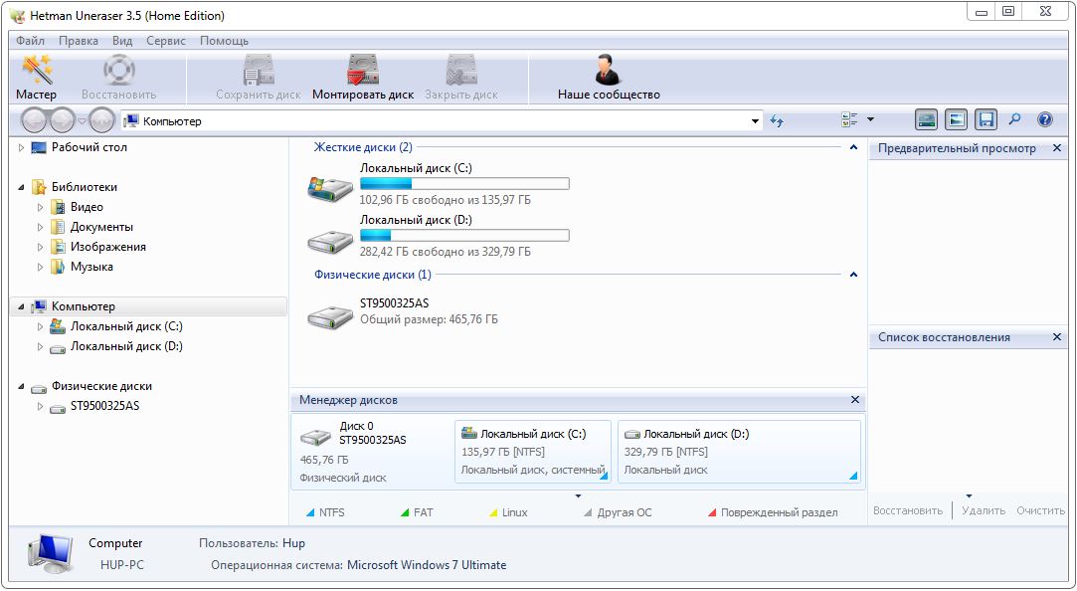Image resolution: width=1077 pixels, height=591 pixels.
Task: Click the Поврежденный раздел red legend marker
Action: click(712, 512)
